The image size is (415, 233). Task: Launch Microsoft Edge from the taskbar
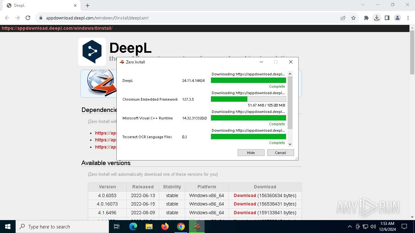(x=133, y=227)
